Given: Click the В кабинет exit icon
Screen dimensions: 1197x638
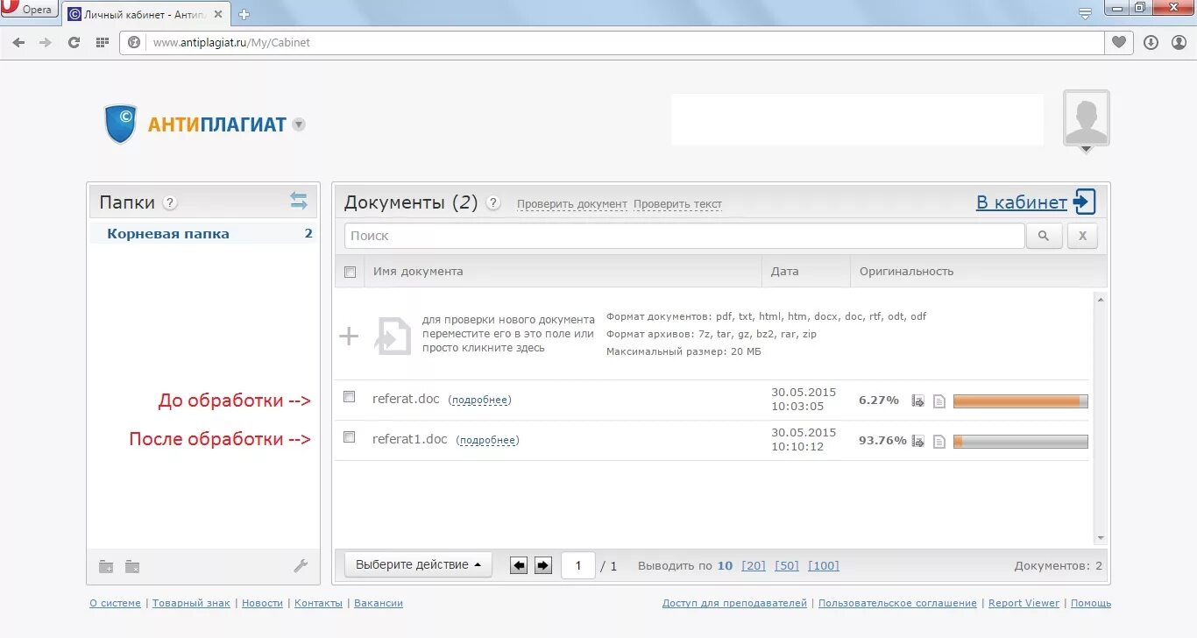Looking at the screenshot, I should click(x=1085, y=202).
